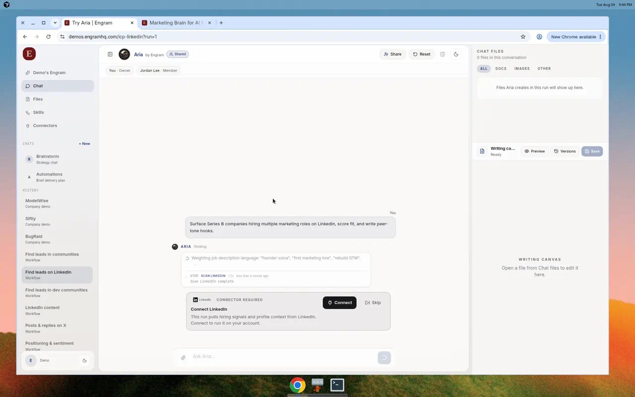Select the OTHER files filter tab
Viewport: 635px width, 397px height.
tap(544, 68)
